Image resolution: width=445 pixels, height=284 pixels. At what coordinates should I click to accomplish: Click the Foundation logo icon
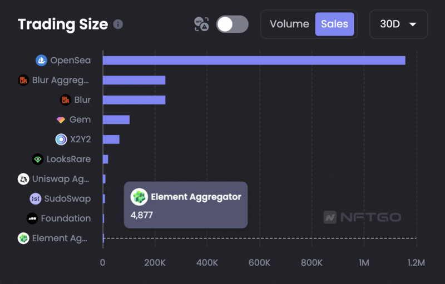(32, 218)
